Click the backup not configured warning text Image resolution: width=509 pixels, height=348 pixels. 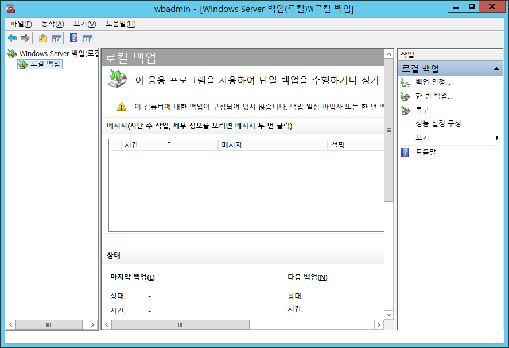point(259,107)
